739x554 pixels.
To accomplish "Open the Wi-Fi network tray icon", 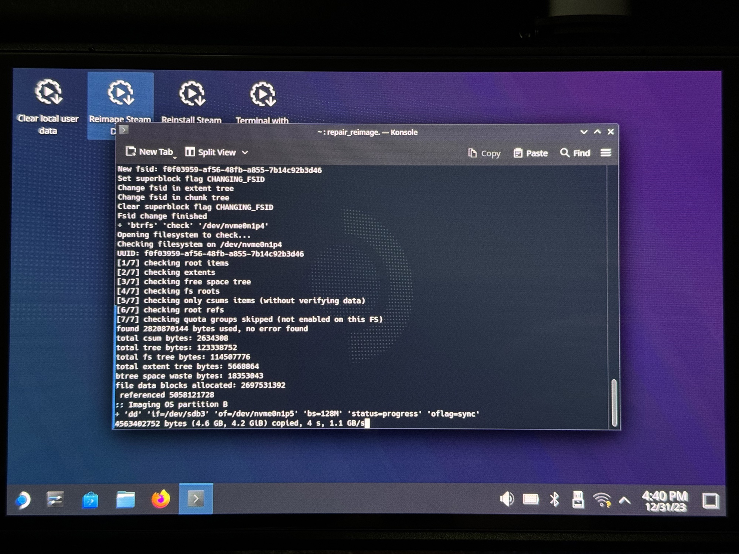I will pos(602,500).
